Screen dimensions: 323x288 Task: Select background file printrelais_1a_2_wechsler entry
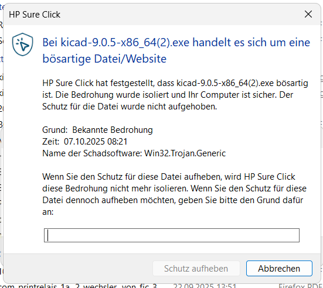point(79,286)
